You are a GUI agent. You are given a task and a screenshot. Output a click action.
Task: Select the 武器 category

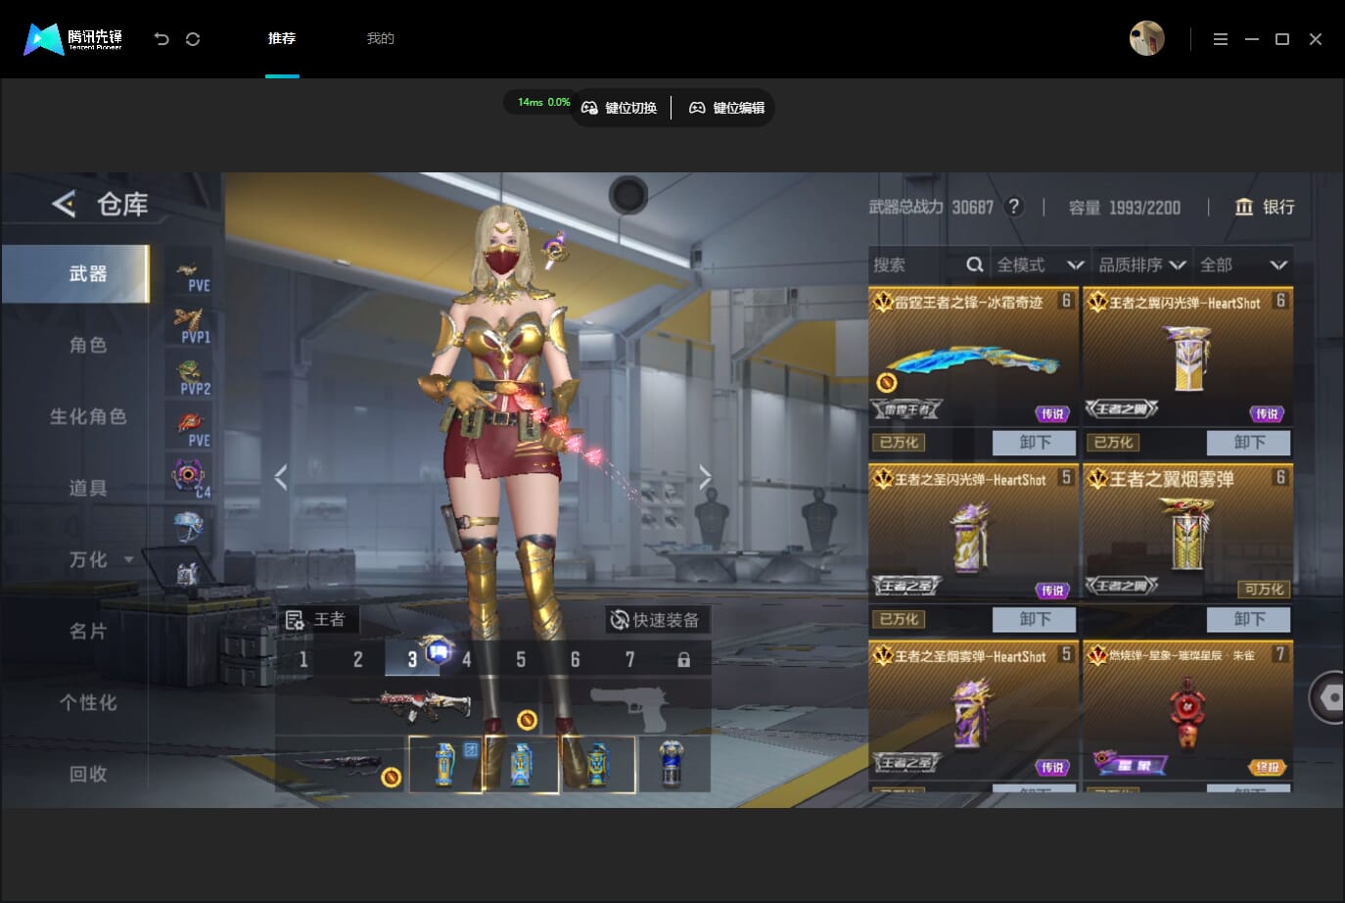[x=75, y=273]
